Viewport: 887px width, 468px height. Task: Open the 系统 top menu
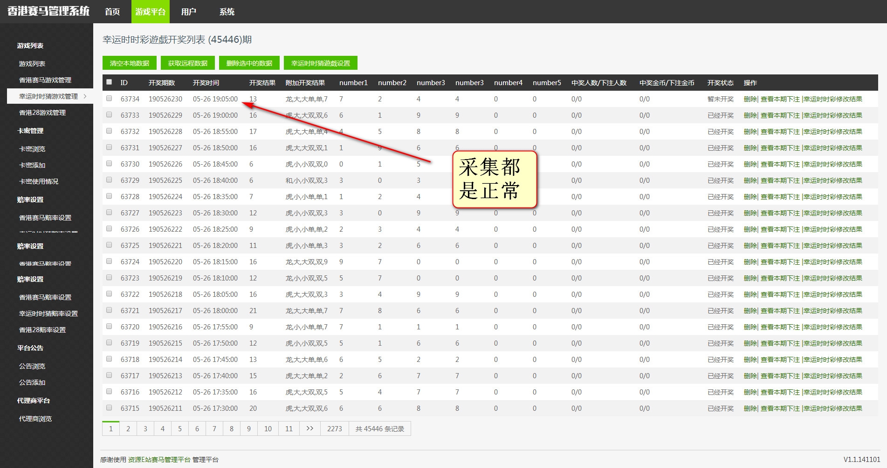[227, 12]
